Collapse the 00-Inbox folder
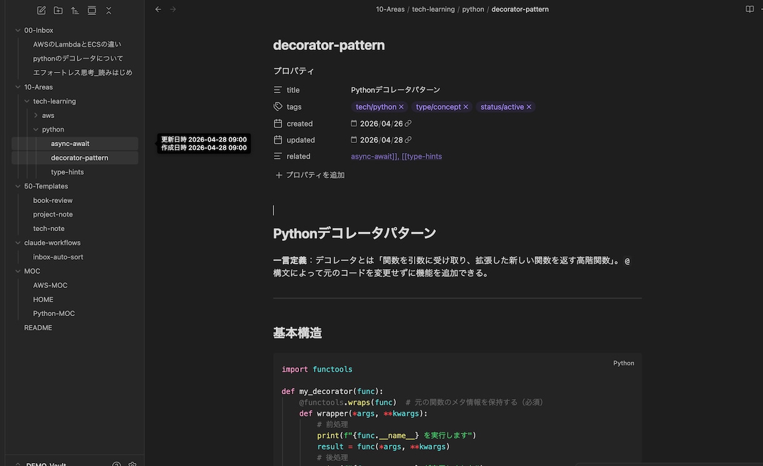The width and height of the screenshot is (763, 466). tap(18, 30)
